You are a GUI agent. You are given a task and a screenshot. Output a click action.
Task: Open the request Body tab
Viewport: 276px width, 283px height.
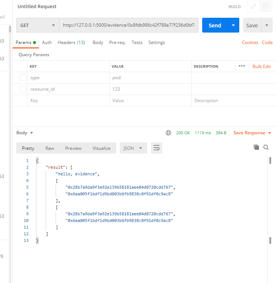tap(98, 43)
